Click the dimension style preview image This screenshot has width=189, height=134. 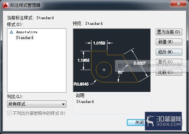coord(112,60)
